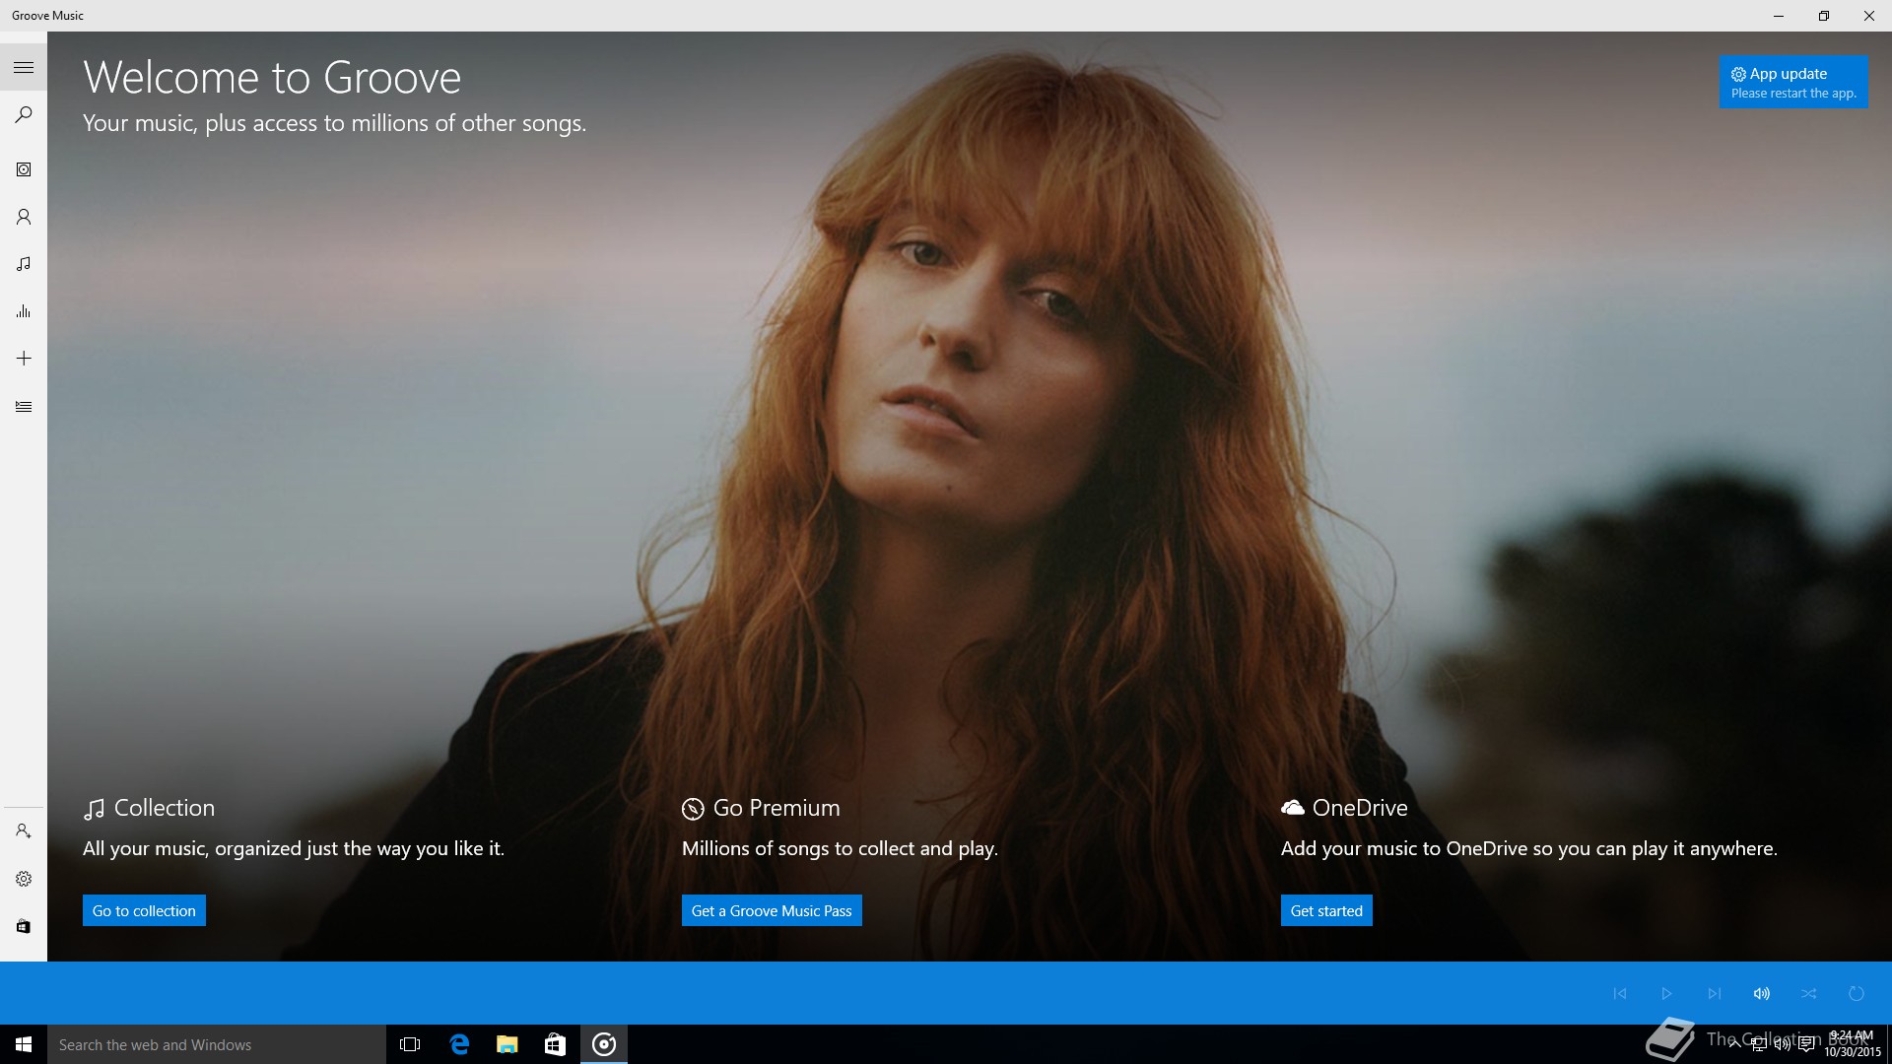Click Groove Music taskbar icon

pos(604,1044)
